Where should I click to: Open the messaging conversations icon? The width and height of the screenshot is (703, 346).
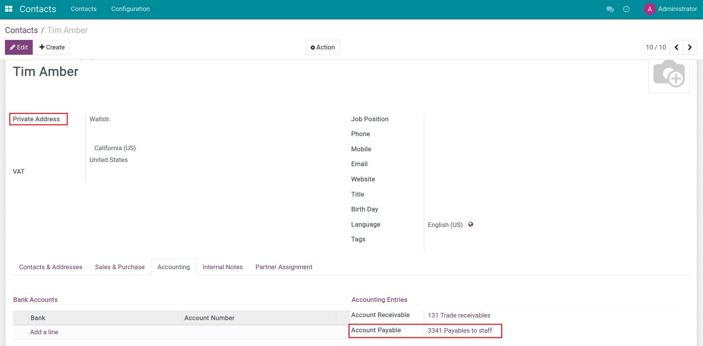pyautogui.click(x=610, y=9)
